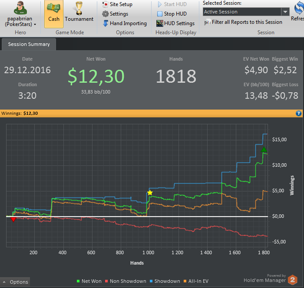Screen dimensions: 304x288
Task: Click the 1 000 hands axis label
Action: [149, 252]
